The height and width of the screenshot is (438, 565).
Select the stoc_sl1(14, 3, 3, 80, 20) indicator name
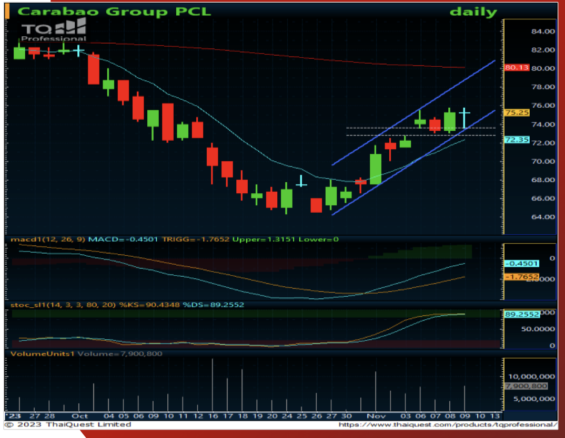tap(63, 305)
